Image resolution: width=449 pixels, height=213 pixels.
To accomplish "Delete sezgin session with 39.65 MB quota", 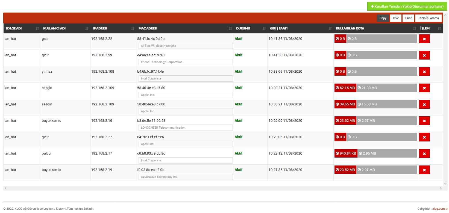I will pos(424,104).
